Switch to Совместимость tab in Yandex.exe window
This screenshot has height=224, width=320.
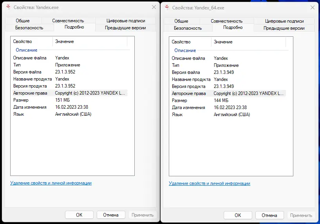coord(68,21)
